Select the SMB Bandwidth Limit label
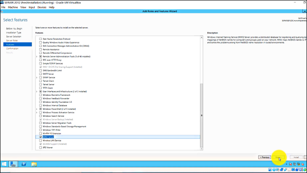Viewport: 307px width, 173px height. pyautogui.click(x=52, y=71)
